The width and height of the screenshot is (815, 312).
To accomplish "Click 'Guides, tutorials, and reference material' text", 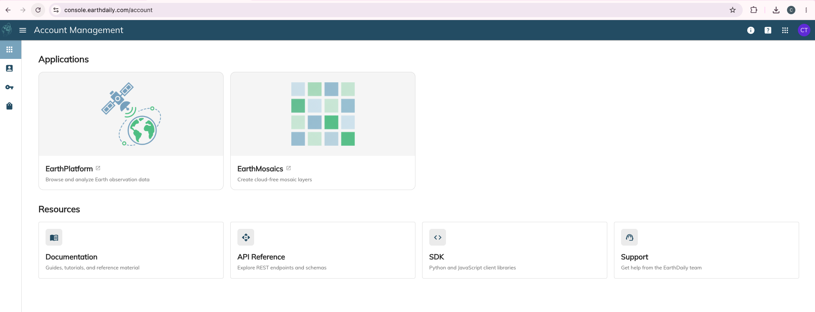I will tap(92, 268).
